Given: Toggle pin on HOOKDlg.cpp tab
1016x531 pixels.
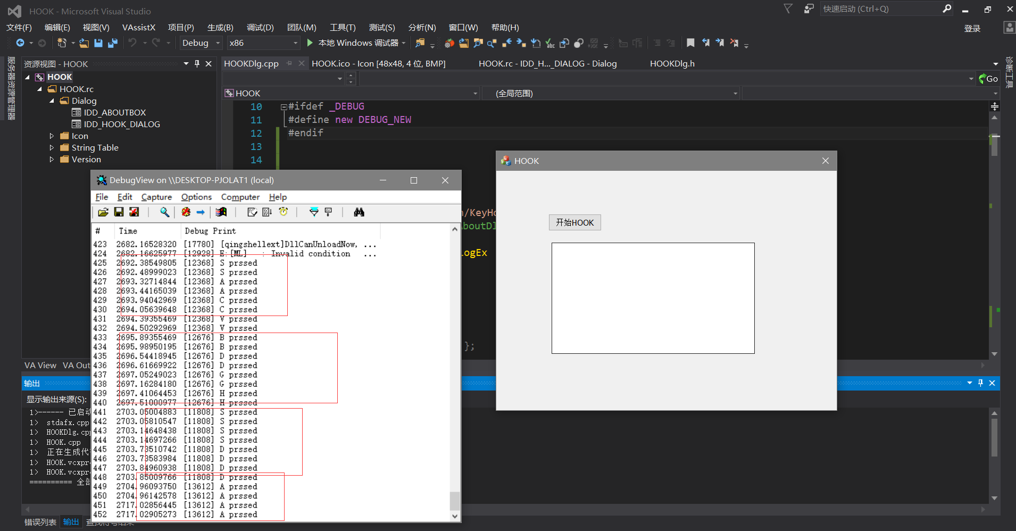Looking at the screenshot, I should coord(289,63).
